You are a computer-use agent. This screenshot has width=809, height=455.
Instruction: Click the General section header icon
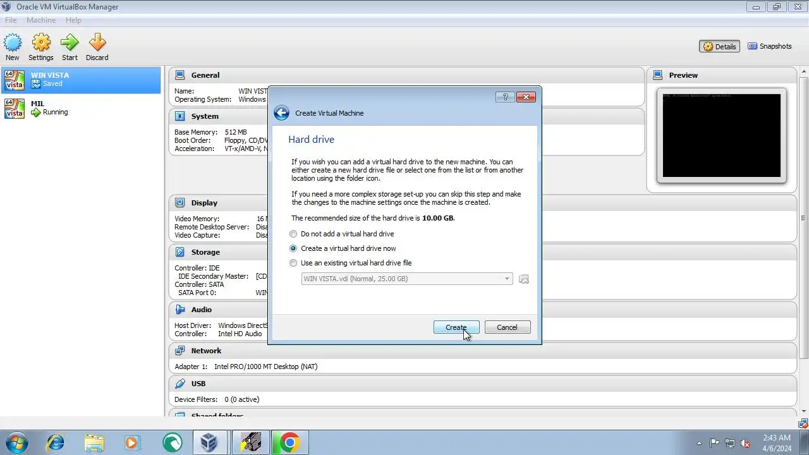[179, 75]
